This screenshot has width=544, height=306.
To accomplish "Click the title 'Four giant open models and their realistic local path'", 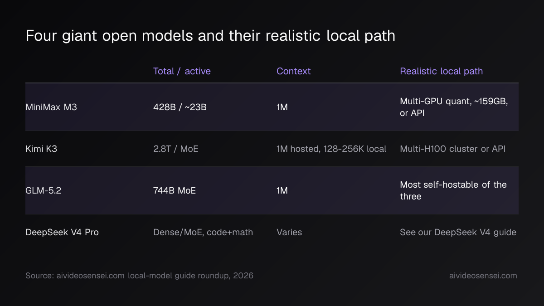I will point(210,36).
